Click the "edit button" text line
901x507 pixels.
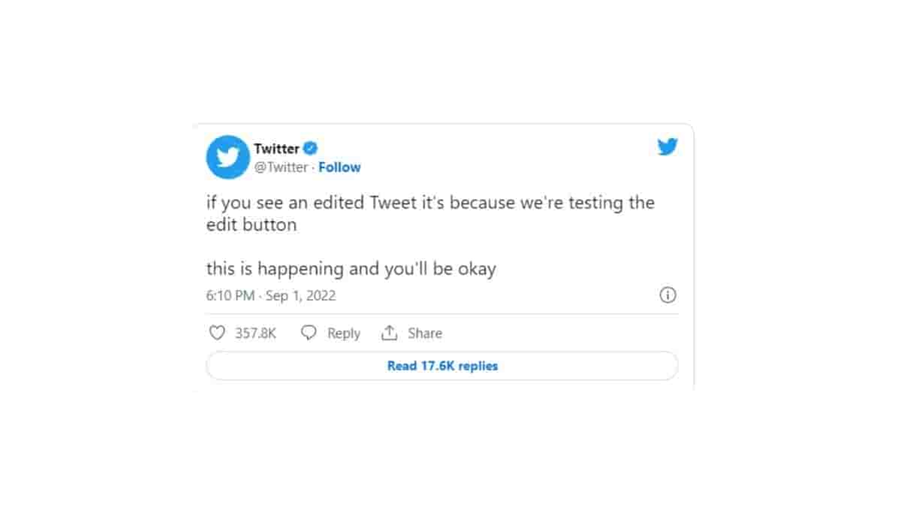pos(252,225)
